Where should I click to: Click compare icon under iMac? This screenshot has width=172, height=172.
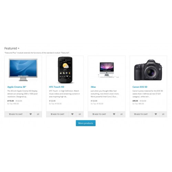(121, 114)
